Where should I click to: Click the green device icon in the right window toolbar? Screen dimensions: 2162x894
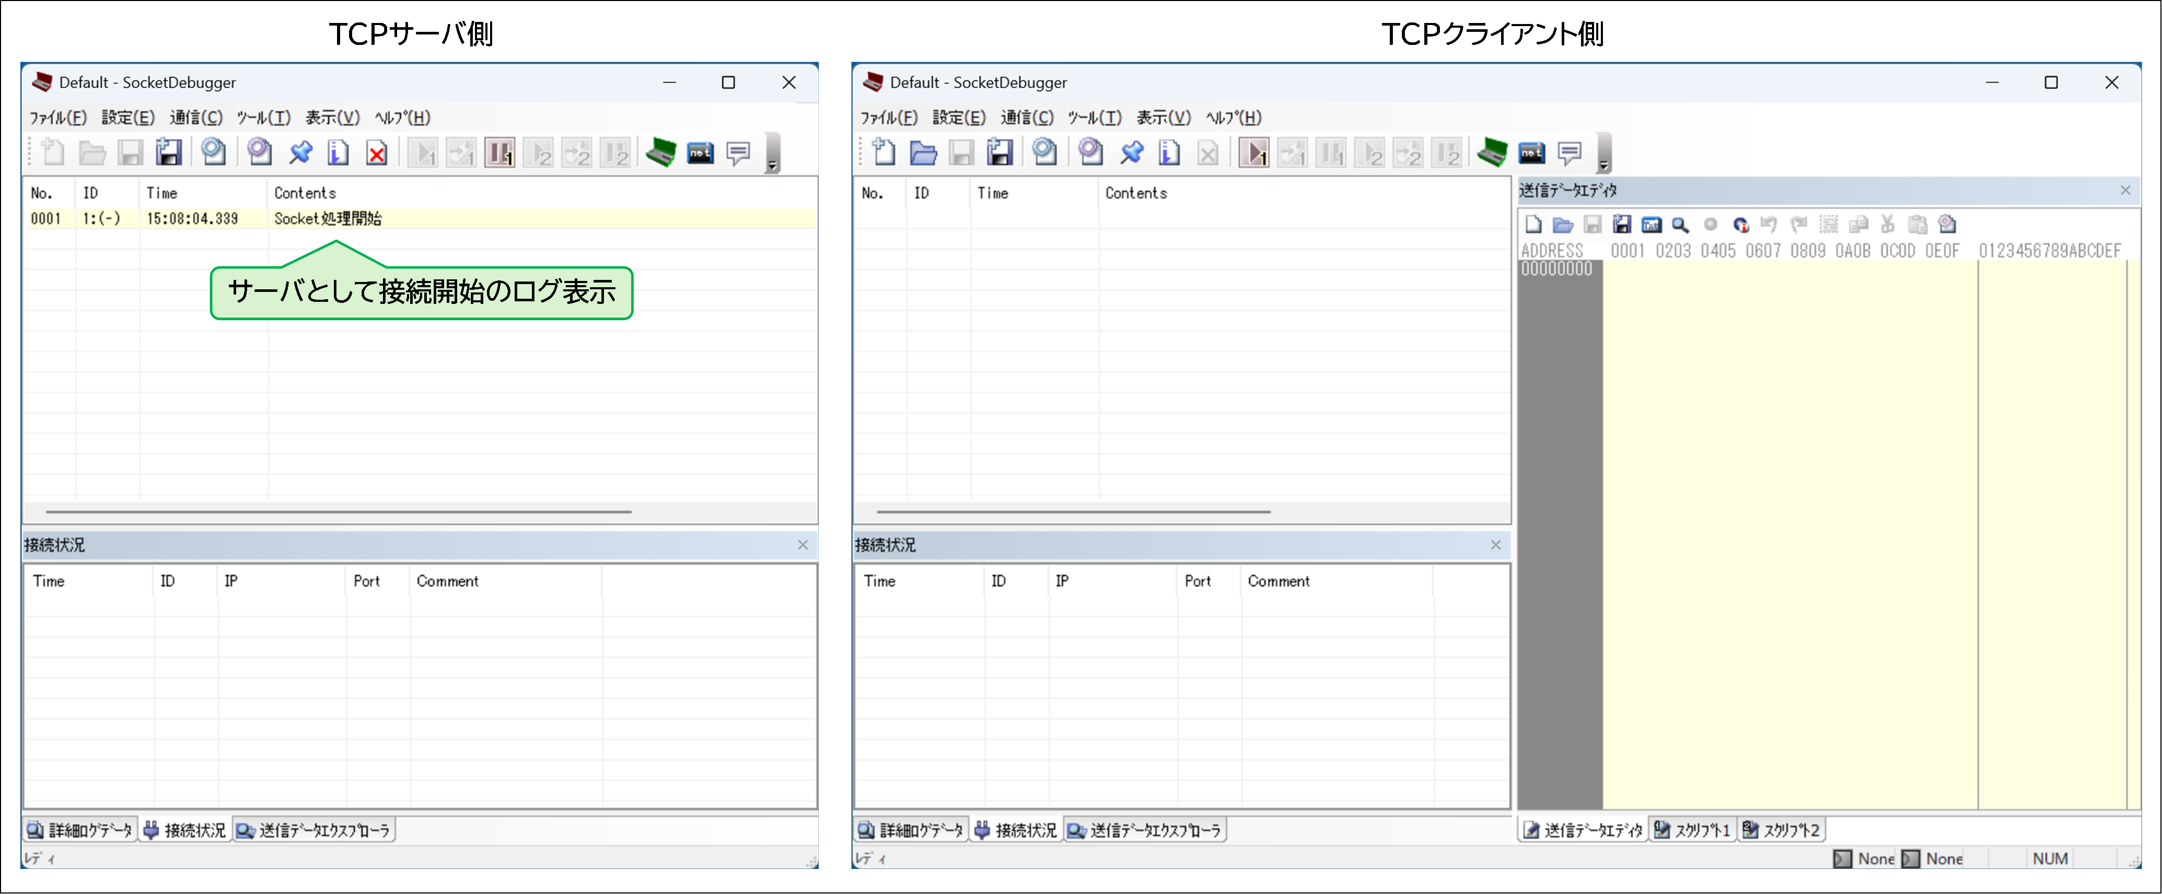[x=1492, y=154]
